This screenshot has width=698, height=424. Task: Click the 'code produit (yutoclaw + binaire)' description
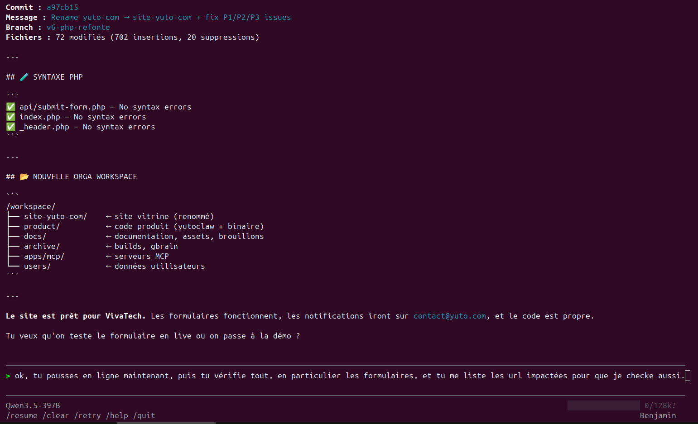(189, 226)
